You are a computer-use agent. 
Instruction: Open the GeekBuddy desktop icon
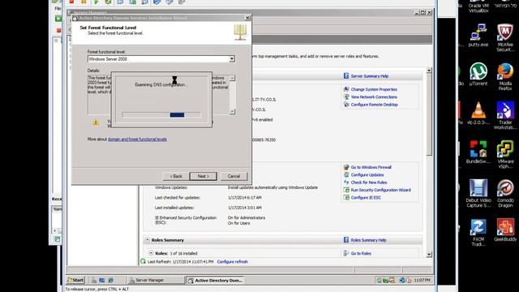505,230
